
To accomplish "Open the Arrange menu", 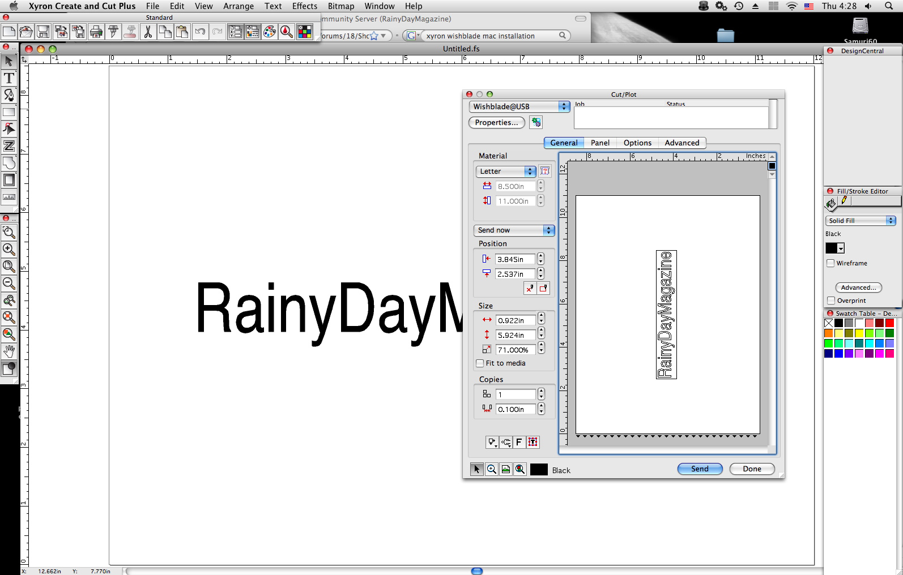I will 238,6.
